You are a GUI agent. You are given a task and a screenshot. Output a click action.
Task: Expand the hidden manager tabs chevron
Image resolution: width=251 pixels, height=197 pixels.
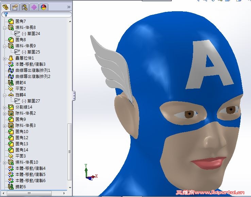[x=69, y=7]
